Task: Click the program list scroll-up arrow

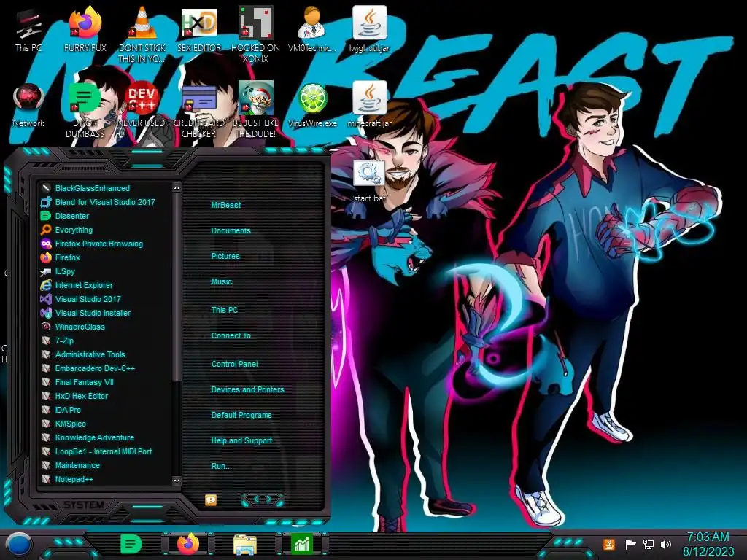Action: 177,187
